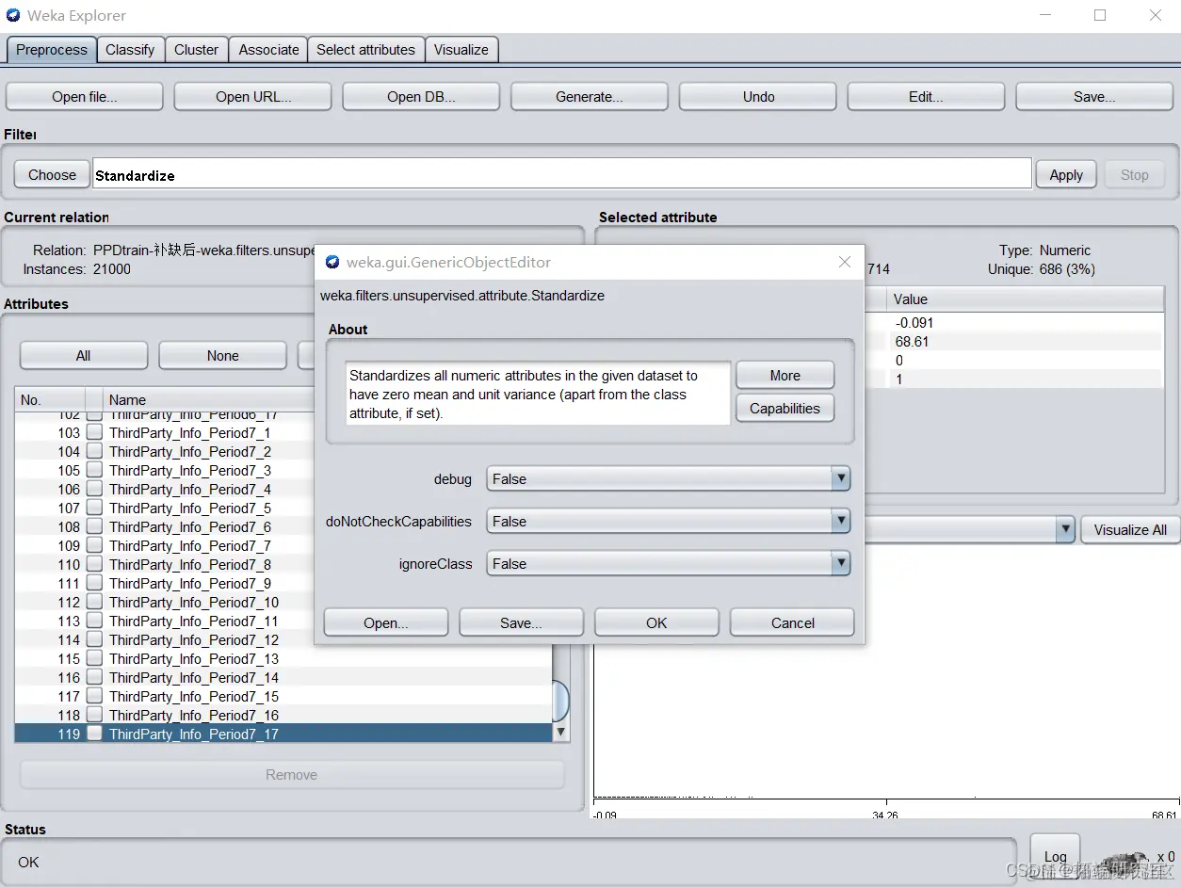Click the Capabilities button

coord(785,408)
